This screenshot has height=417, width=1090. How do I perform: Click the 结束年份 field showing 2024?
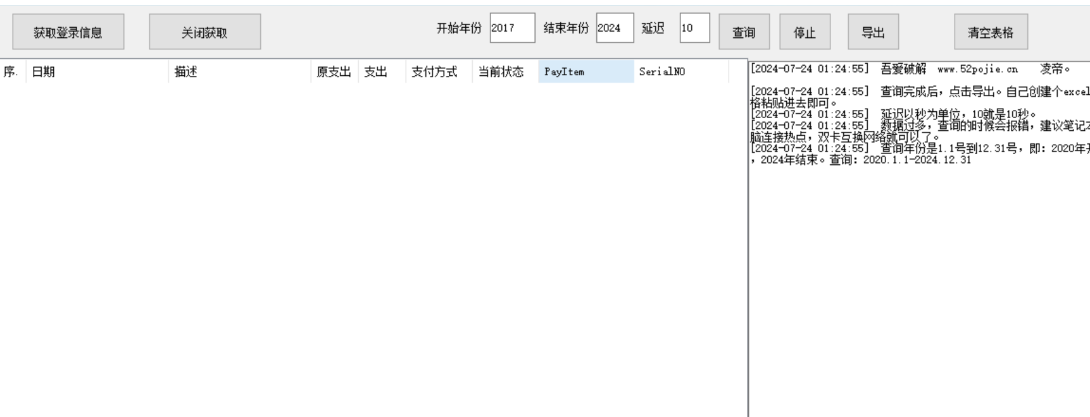(614, 28)
